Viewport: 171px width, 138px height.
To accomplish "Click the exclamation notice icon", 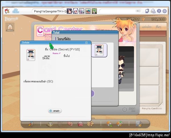I will pyautogui.click(x=159, y=11).
